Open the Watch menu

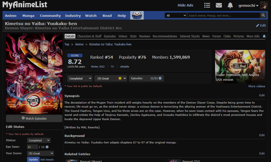(91, 16)
